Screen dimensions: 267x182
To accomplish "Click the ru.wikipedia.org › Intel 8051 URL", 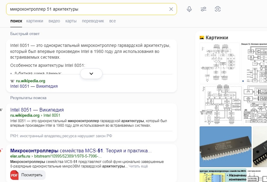I will click(x=35, y=115).
